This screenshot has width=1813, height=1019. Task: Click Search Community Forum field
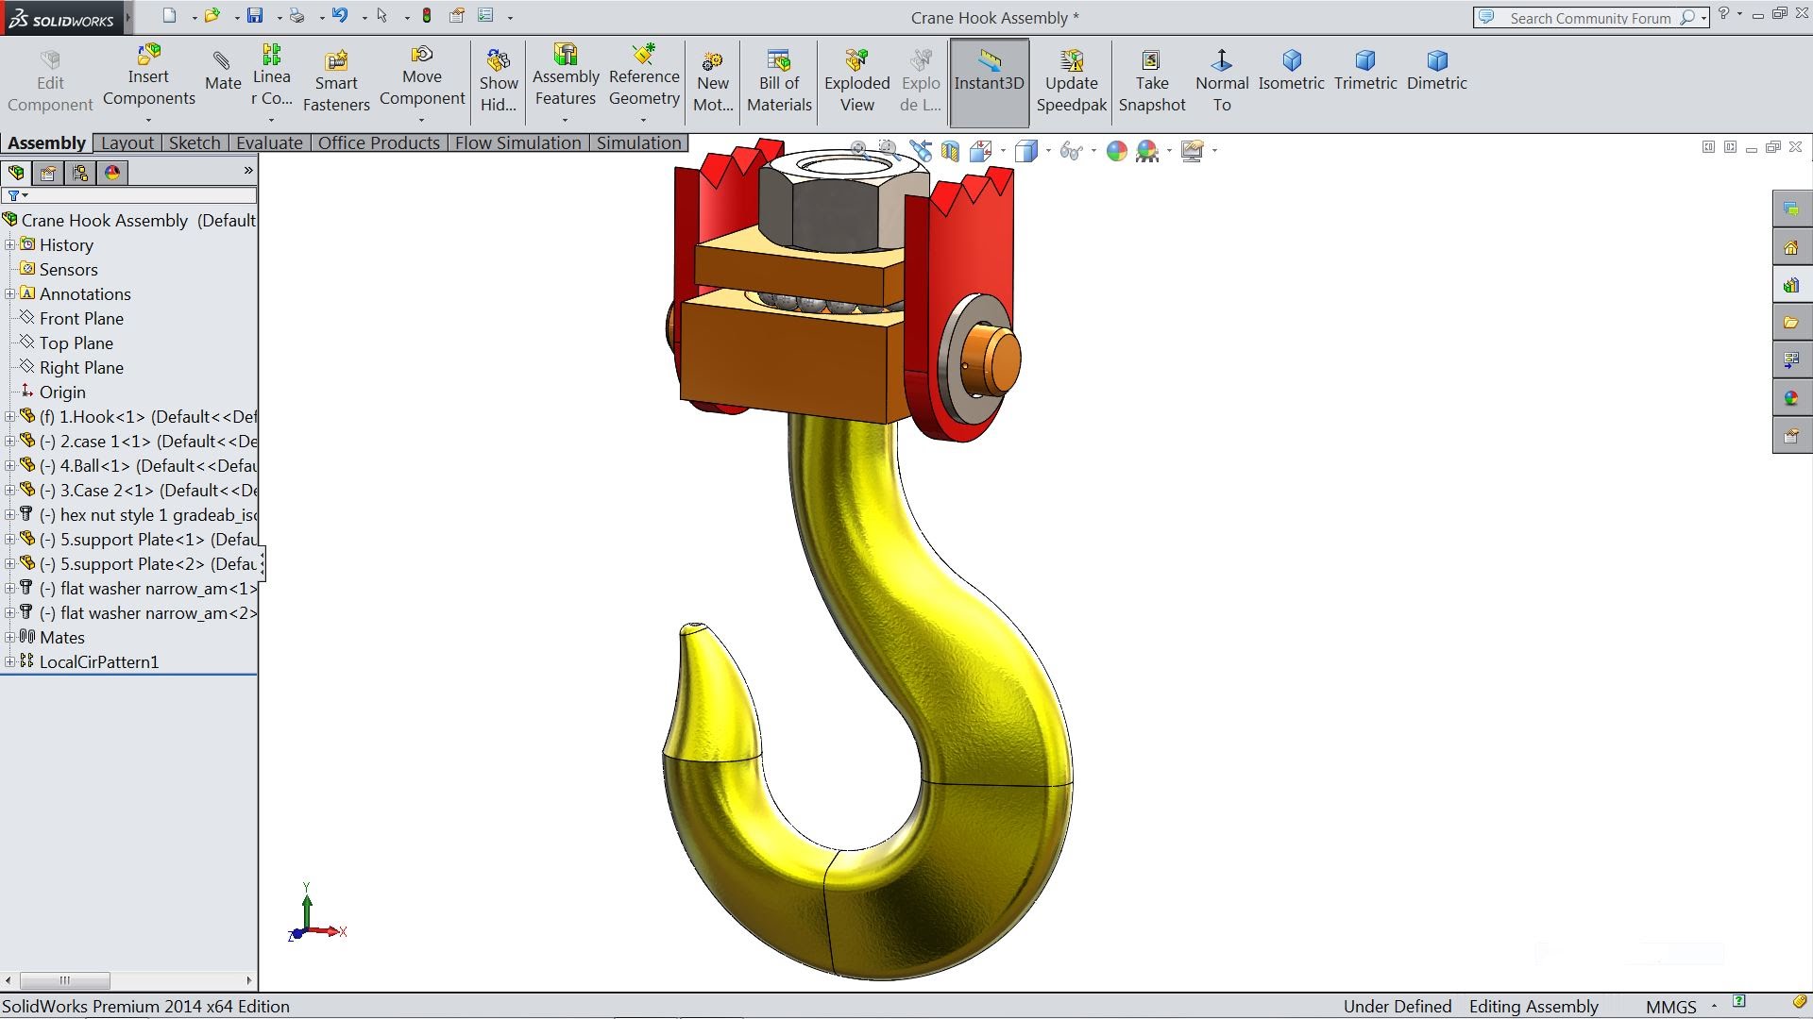coord(1590,17)
